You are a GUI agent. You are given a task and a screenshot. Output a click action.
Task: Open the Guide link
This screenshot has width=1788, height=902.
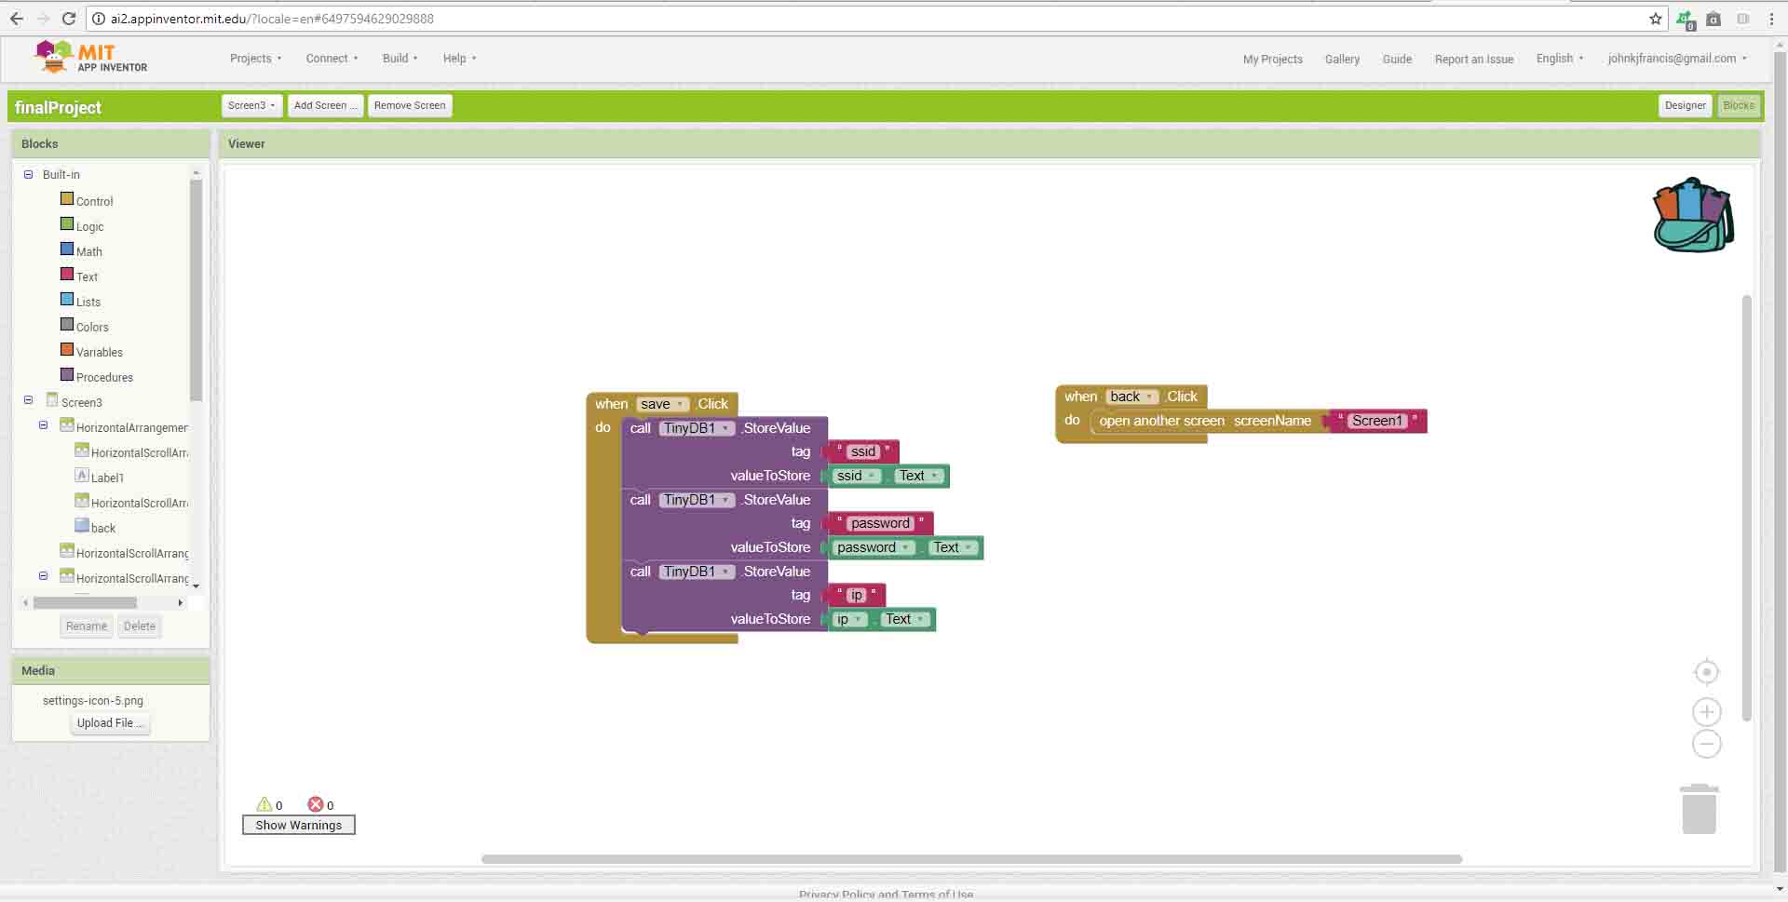pyautogui.click(x=1397, y=59)
